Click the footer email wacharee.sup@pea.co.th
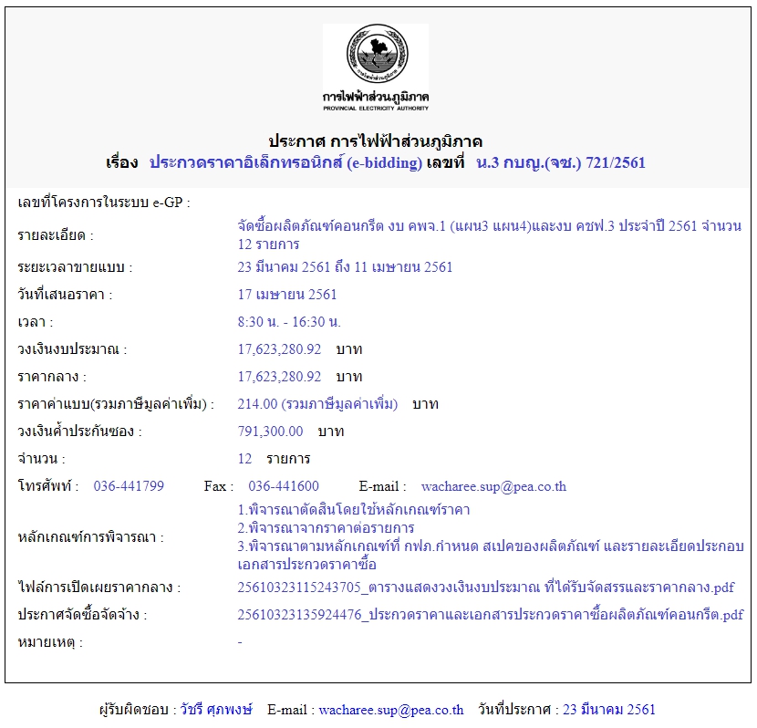Image resolution: width=757 pixels, height=728 pixels. (391, 709)
